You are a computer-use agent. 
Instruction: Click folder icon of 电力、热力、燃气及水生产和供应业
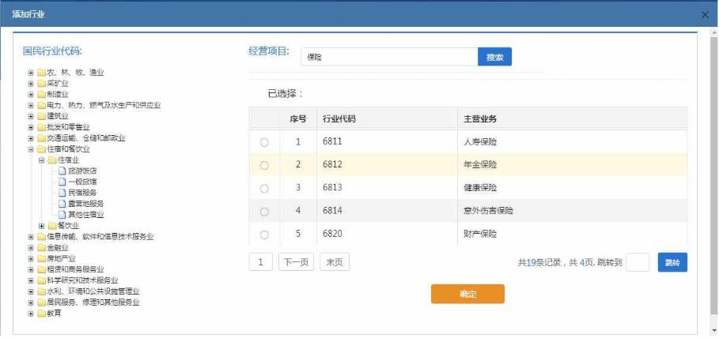(42, 105)
